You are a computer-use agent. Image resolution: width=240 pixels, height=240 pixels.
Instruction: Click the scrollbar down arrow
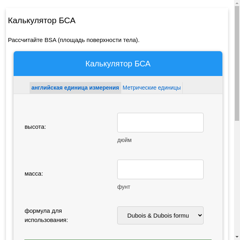[x=237, y=237]
